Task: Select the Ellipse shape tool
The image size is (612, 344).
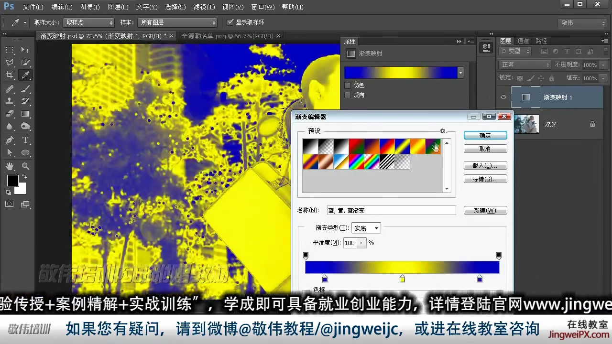Action: pos(26,152)
